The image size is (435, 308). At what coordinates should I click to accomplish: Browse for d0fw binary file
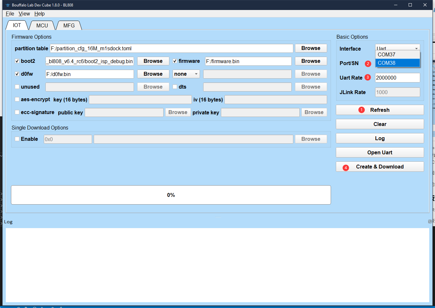point(153,74)
